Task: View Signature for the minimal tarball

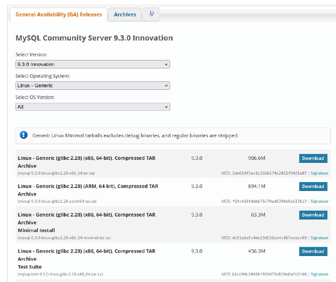Action: (x=319, y=238)
